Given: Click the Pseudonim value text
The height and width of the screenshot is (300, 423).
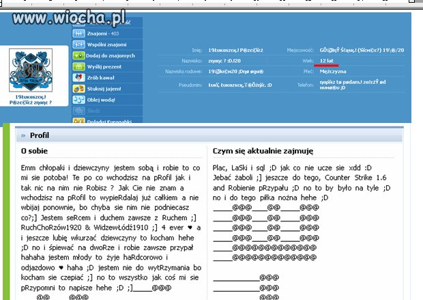Looking at the screenshot, I should pyautogui.click(x=240, y=85).
